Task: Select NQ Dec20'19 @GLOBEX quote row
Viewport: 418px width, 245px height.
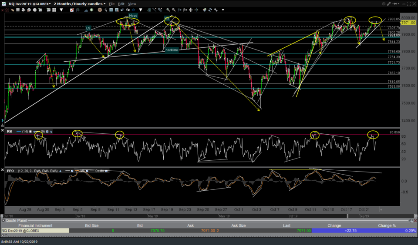Action: (x=209, y=231)
